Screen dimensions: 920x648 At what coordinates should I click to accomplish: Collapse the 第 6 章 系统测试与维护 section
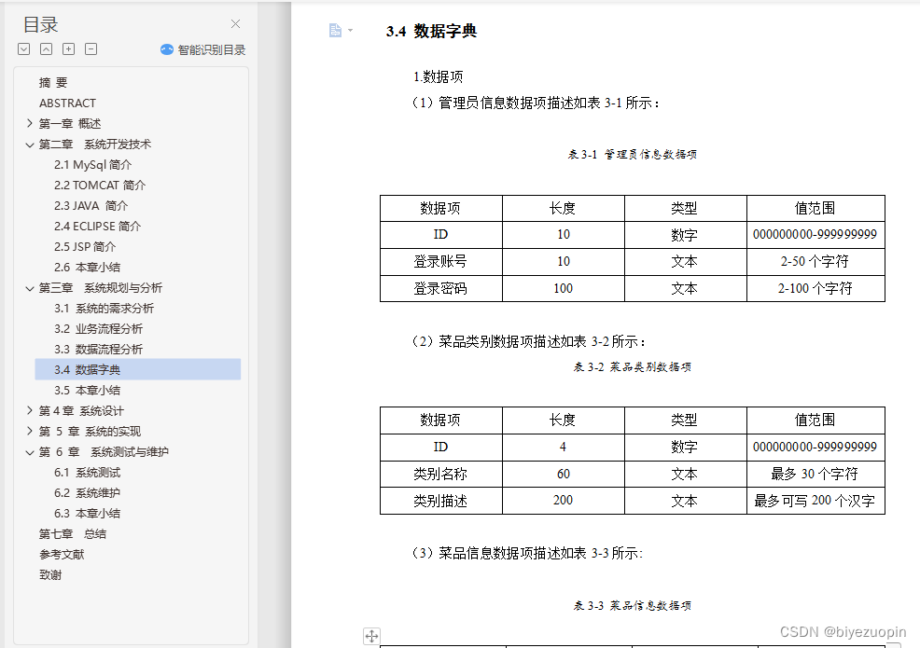29,451
